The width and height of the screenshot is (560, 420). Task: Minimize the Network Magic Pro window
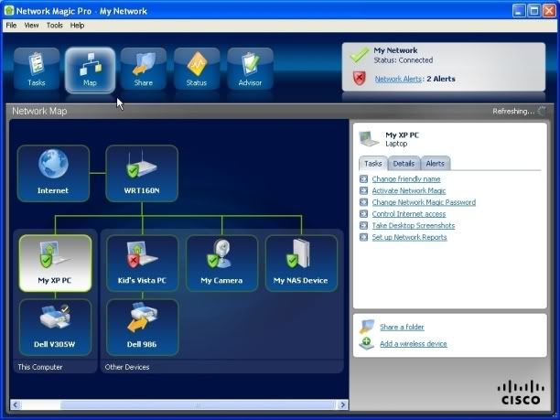tap(519, 11)
